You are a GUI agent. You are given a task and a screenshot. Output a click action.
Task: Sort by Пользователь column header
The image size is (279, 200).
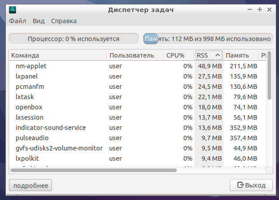point(135,55)
